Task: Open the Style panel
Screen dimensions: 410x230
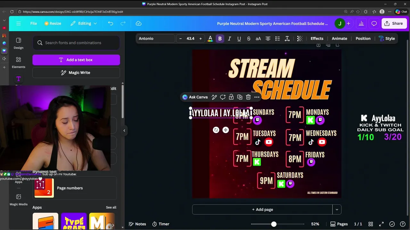Action: coord(387,38)
